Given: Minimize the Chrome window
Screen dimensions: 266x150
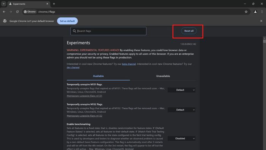Looking at the screenshot, I should coord(245,4).
